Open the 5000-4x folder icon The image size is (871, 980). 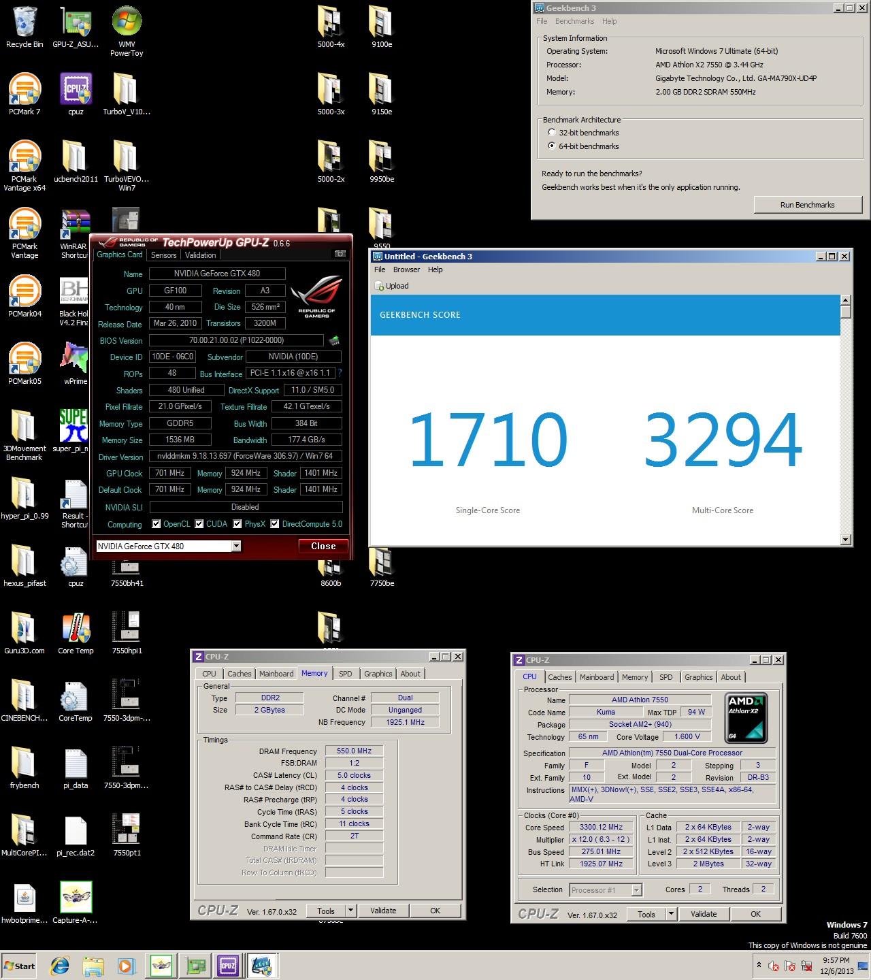pos(331,27)
